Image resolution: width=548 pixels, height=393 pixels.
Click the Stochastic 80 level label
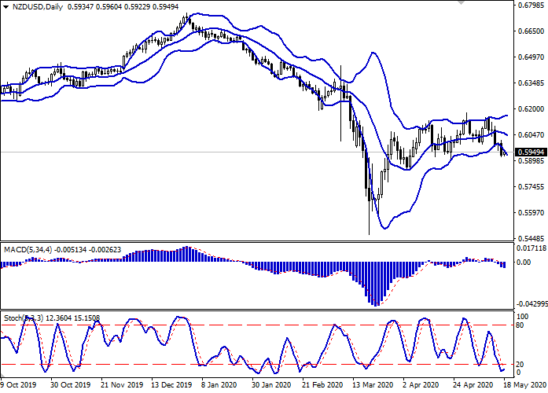(x=519, y=325)
